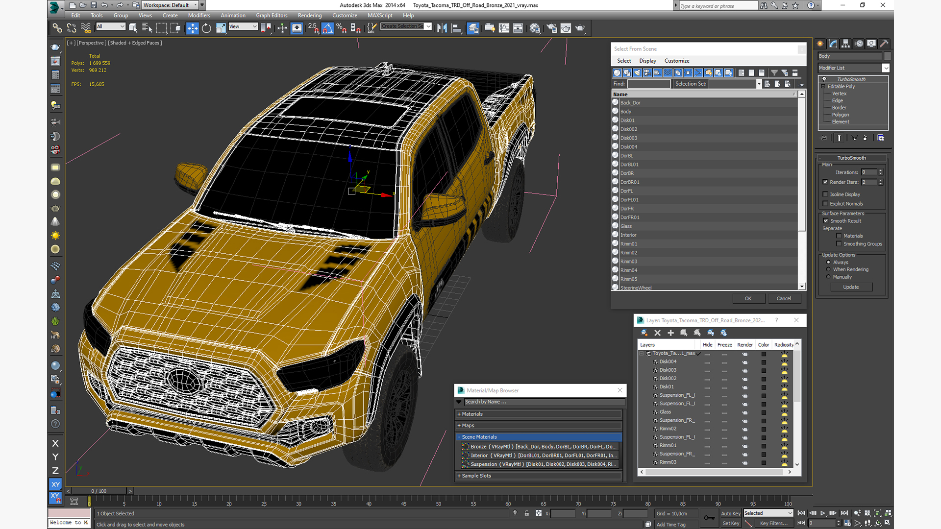Open Display menu in Select From Scene

tap(647, 61)
